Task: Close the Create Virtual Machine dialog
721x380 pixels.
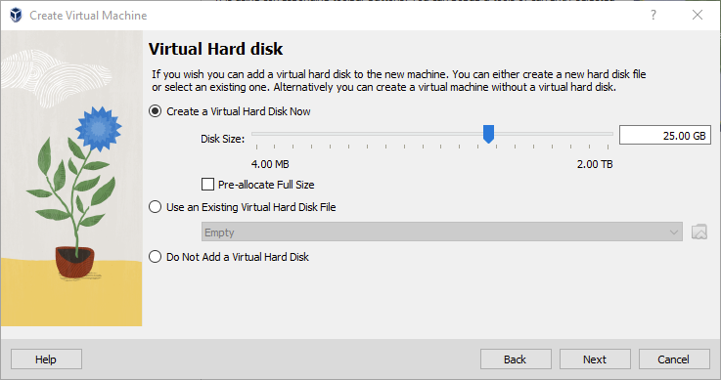Action: pos(698,16)
